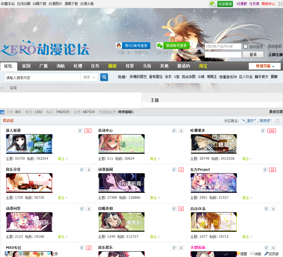Click the 找回密码 link
The height and width of the screenshot is (257, 283).
click(x=275, y=47)
